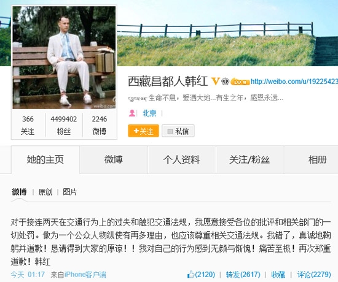This screenshot has height=282, width=338.
Task: Filter posts by 图片
Action: pyautogui.click(x=69, y=192)
